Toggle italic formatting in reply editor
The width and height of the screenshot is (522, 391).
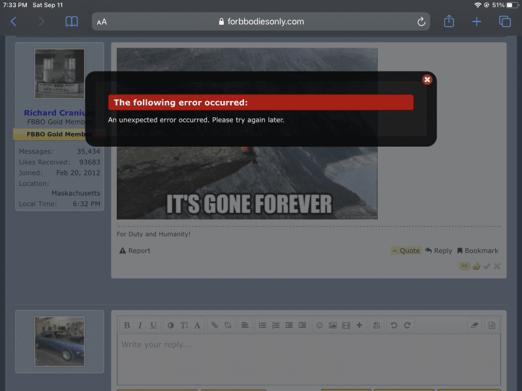click(140, 325)
